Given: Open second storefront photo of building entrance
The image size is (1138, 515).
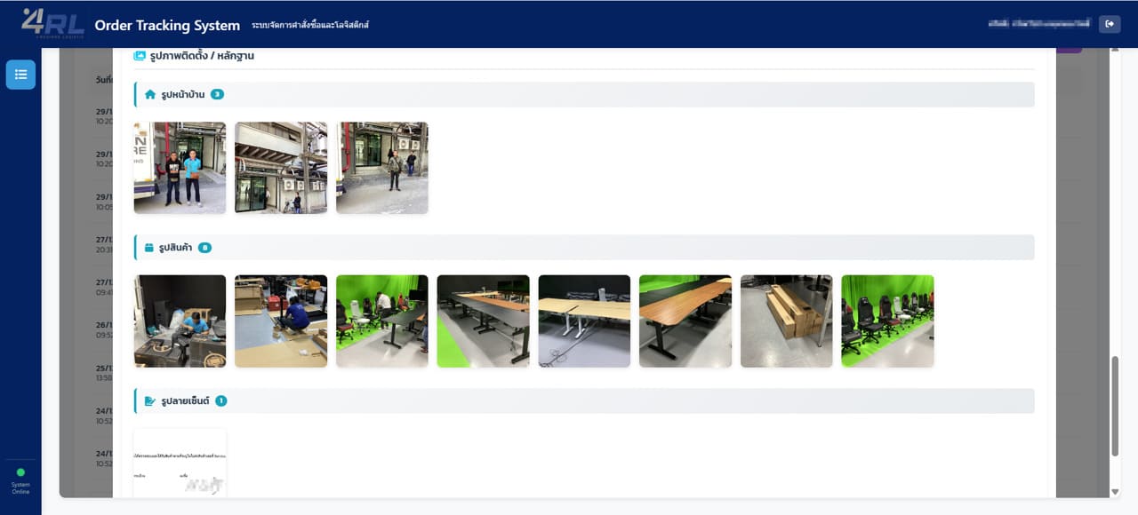Looking at the screenshot, I should coord(281,168).
